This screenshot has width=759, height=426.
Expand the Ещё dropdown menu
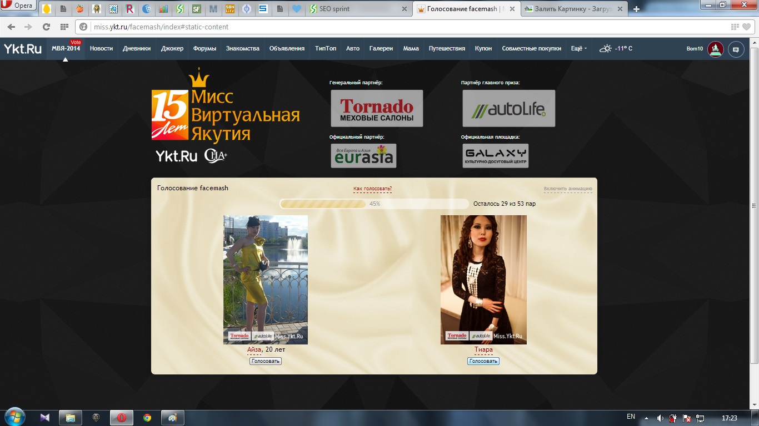click(x=579, y=48)
